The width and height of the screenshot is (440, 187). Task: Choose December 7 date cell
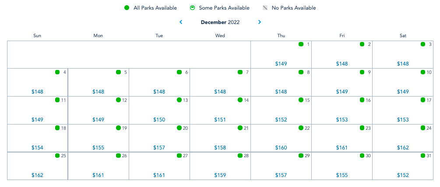click(x=220, y=82)
